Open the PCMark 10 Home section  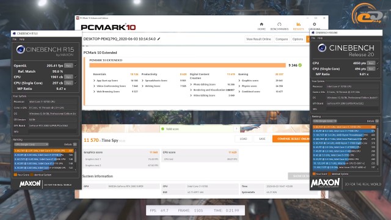[x=261, y=26]
